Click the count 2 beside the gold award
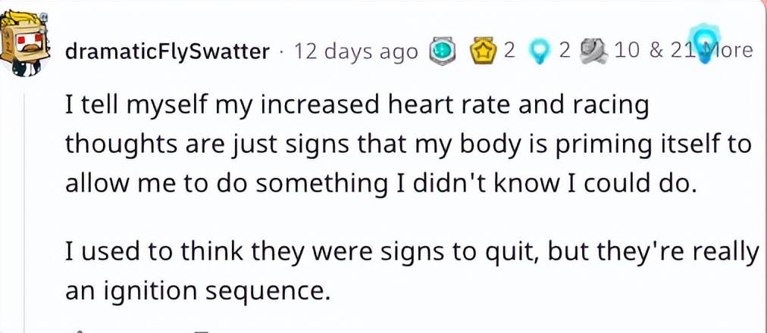This screenshot has height=333, width=767. point(509,51)
